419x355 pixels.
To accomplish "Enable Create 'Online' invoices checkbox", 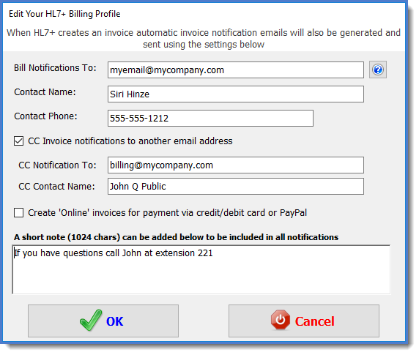I will click(19, 213).
